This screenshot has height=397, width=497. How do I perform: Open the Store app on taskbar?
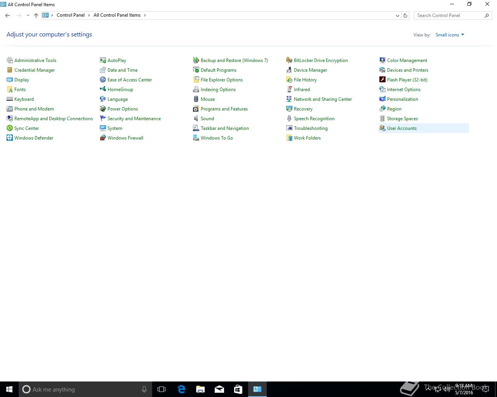238,389
